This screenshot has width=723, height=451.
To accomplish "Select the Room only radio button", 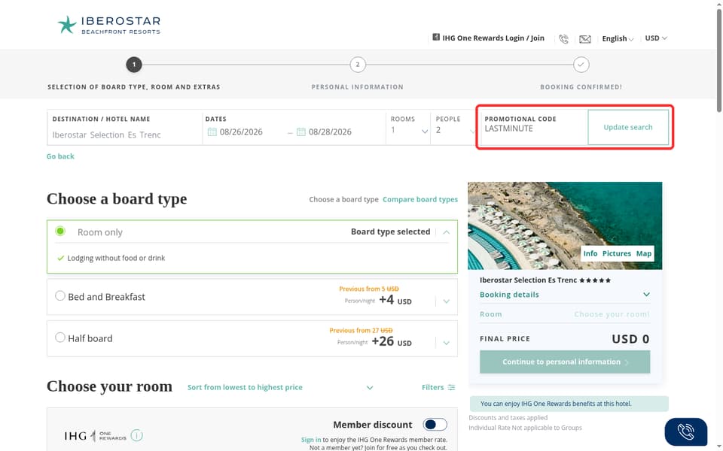I will click(60, 231).
